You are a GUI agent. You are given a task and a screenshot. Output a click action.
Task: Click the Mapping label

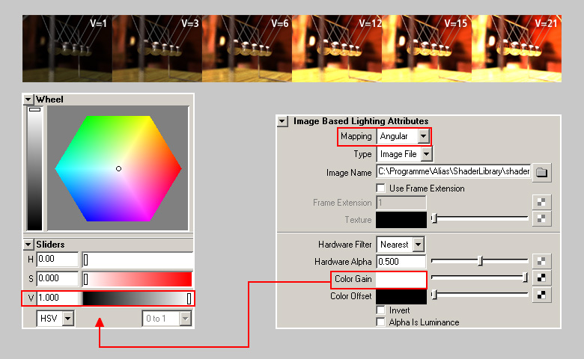[x=356, y=136]
